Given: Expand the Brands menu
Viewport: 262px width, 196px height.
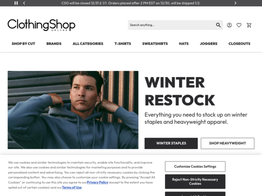Looking at the screenshot, I should click(x=54, y=44).
